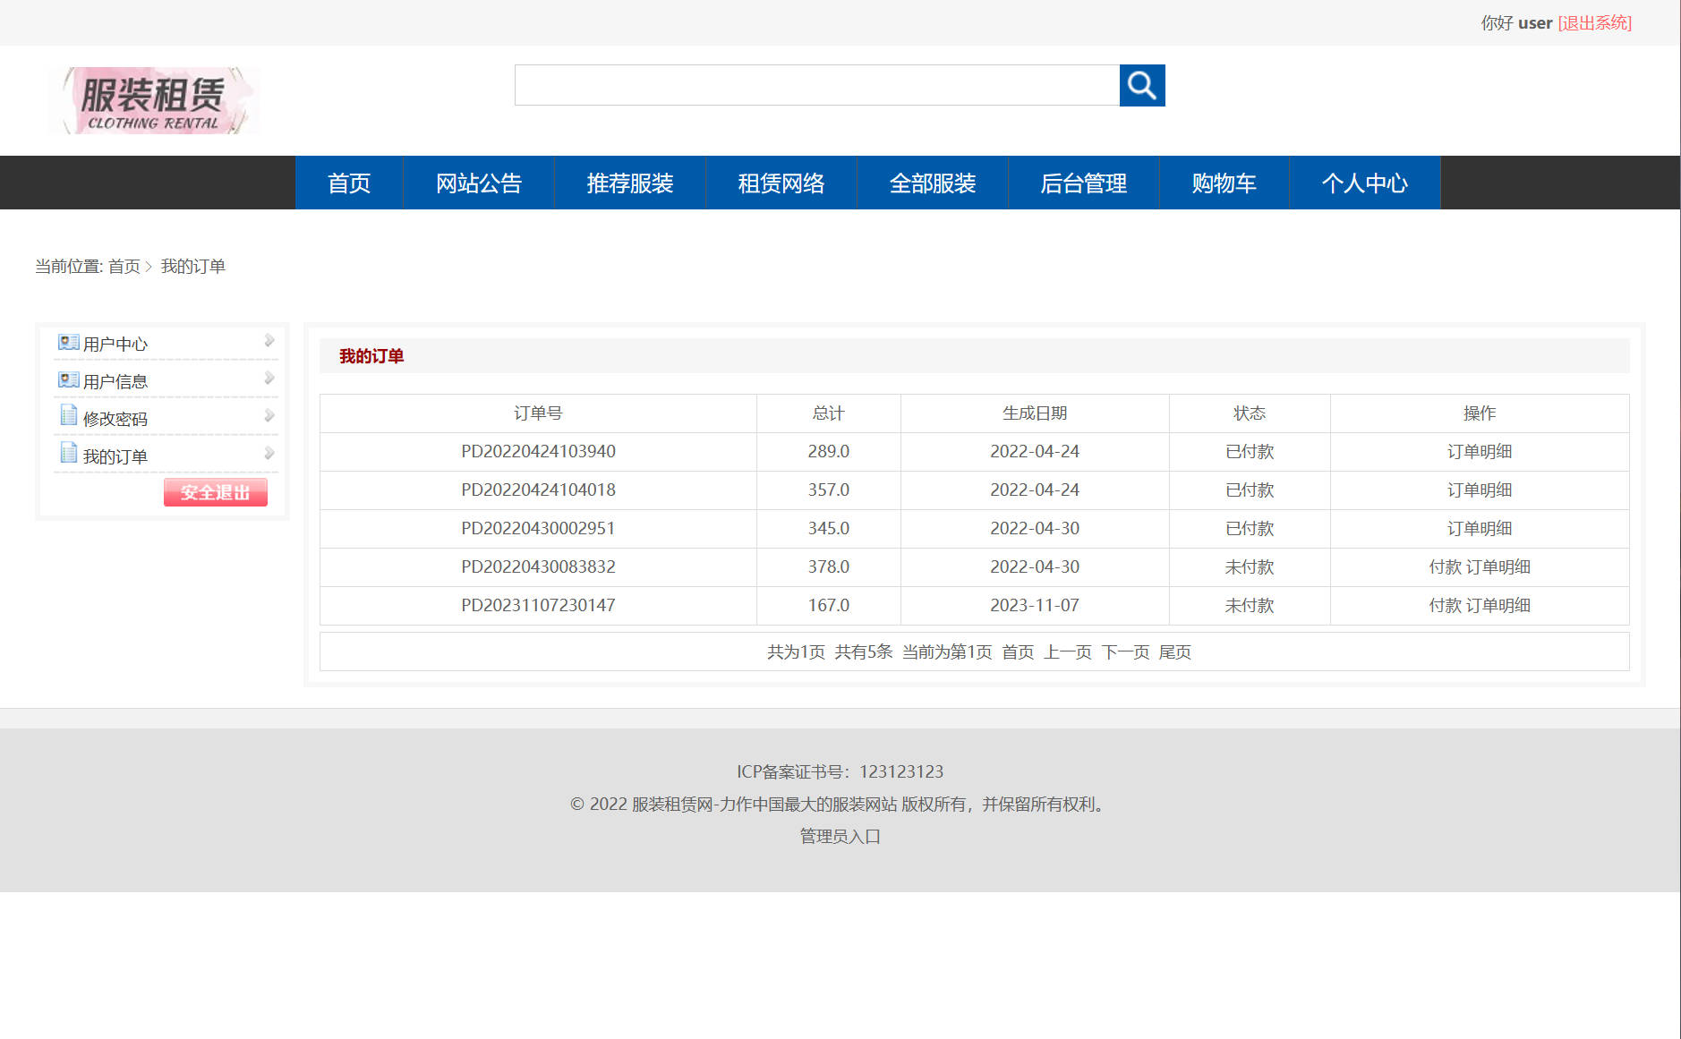This screenshot has height=1039, width=1681.
Task: Click the 用户信息 sidebar icon
Action: click(x=68, y=379)
